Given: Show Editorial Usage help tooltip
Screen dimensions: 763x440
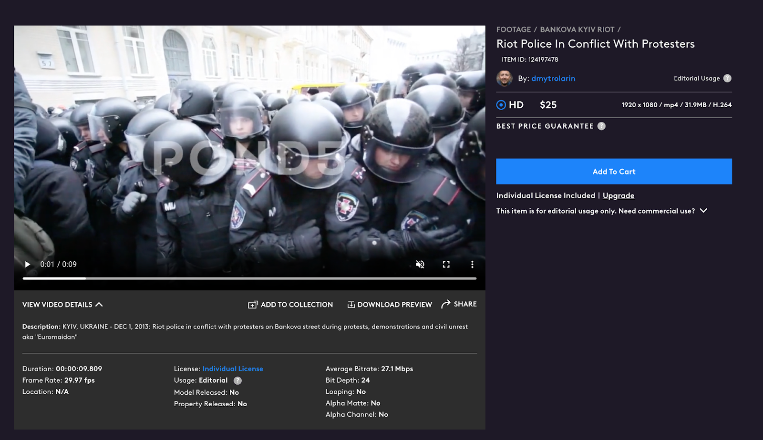Looking at the screenshot, I should tap(727, 78).
